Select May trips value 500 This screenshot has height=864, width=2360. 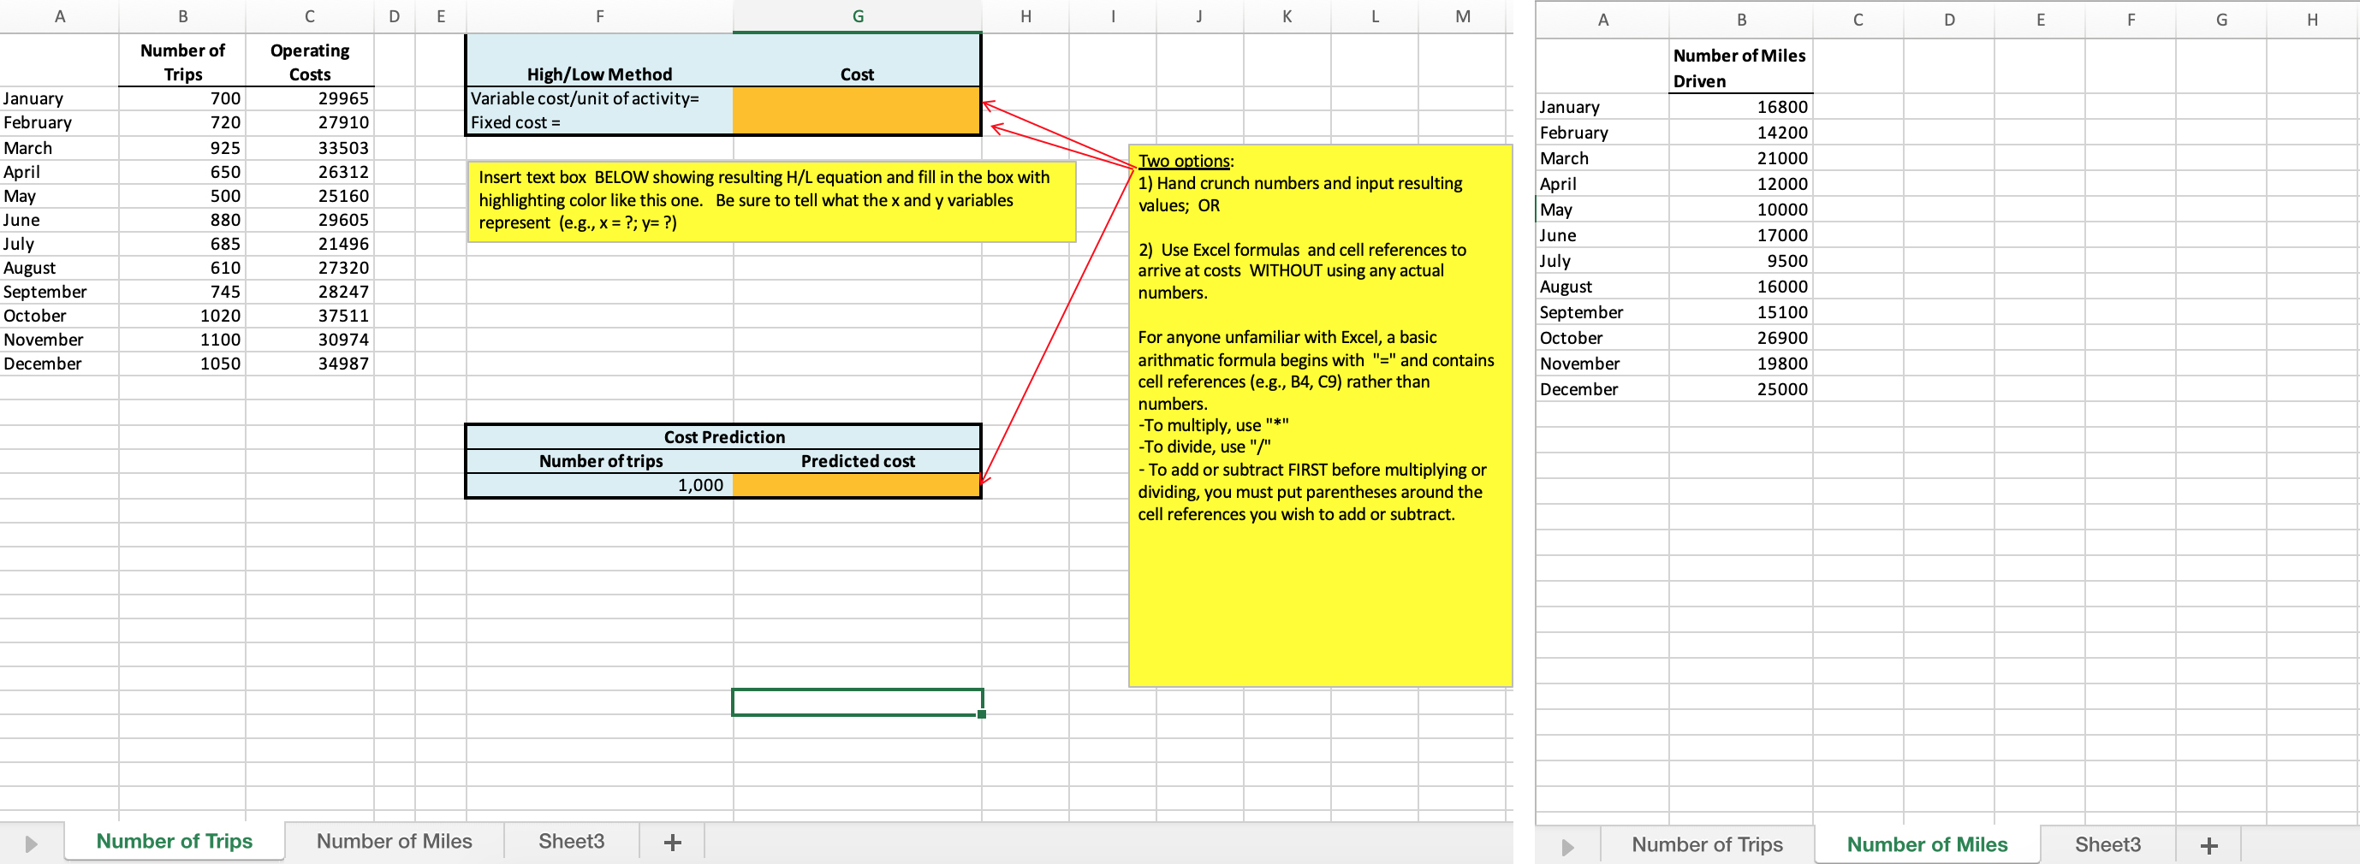pyautogui.click(x=182, y=196)
